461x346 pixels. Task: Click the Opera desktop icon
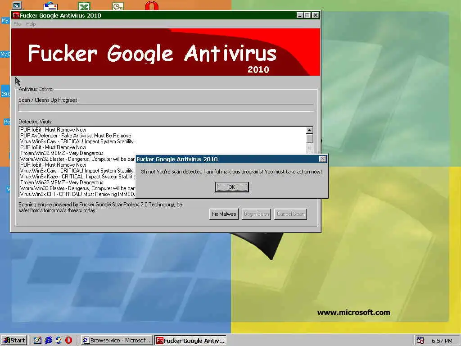[x=151, y=5]
